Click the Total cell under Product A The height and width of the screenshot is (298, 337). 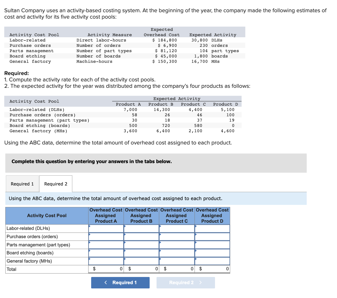pos(106,269)
